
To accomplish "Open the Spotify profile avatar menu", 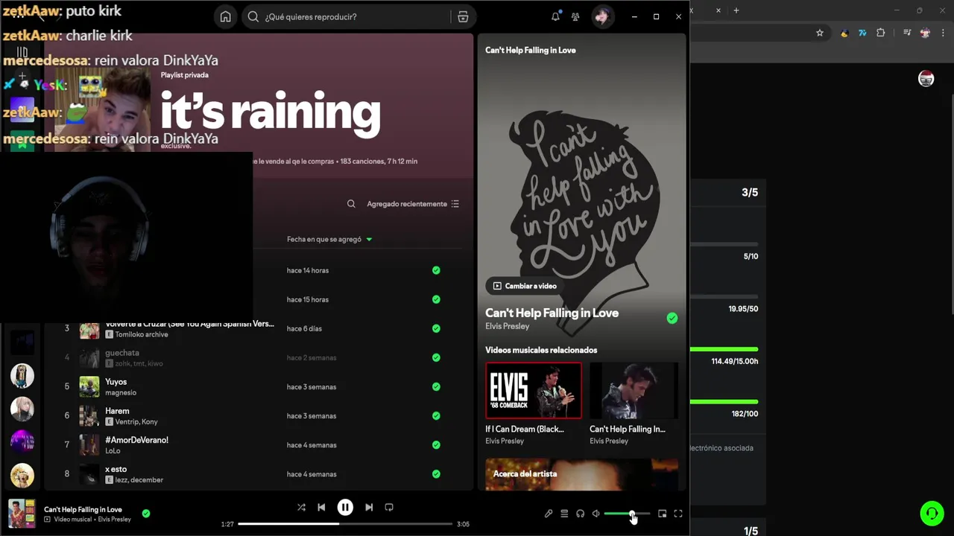I will click(602, 16).
